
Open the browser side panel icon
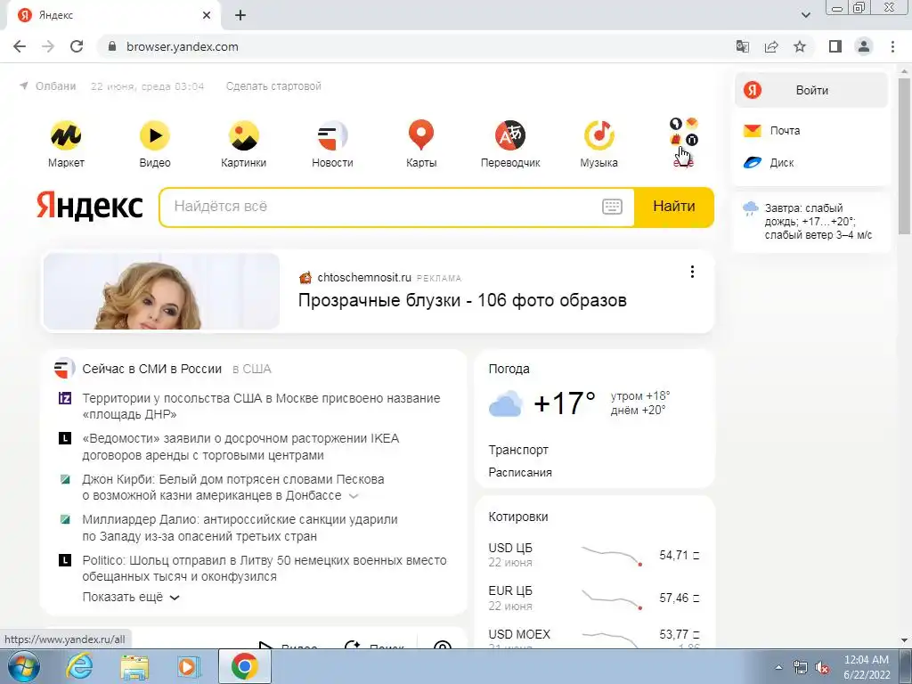point(835,46)
